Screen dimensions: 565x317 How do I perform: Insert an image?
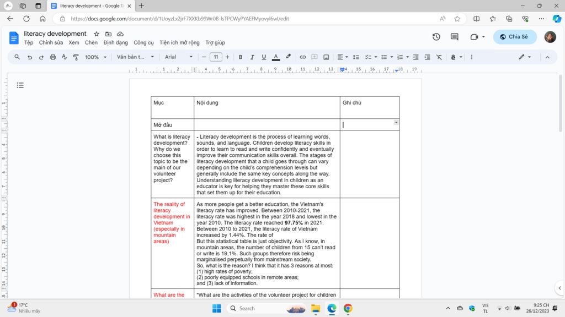326,57
